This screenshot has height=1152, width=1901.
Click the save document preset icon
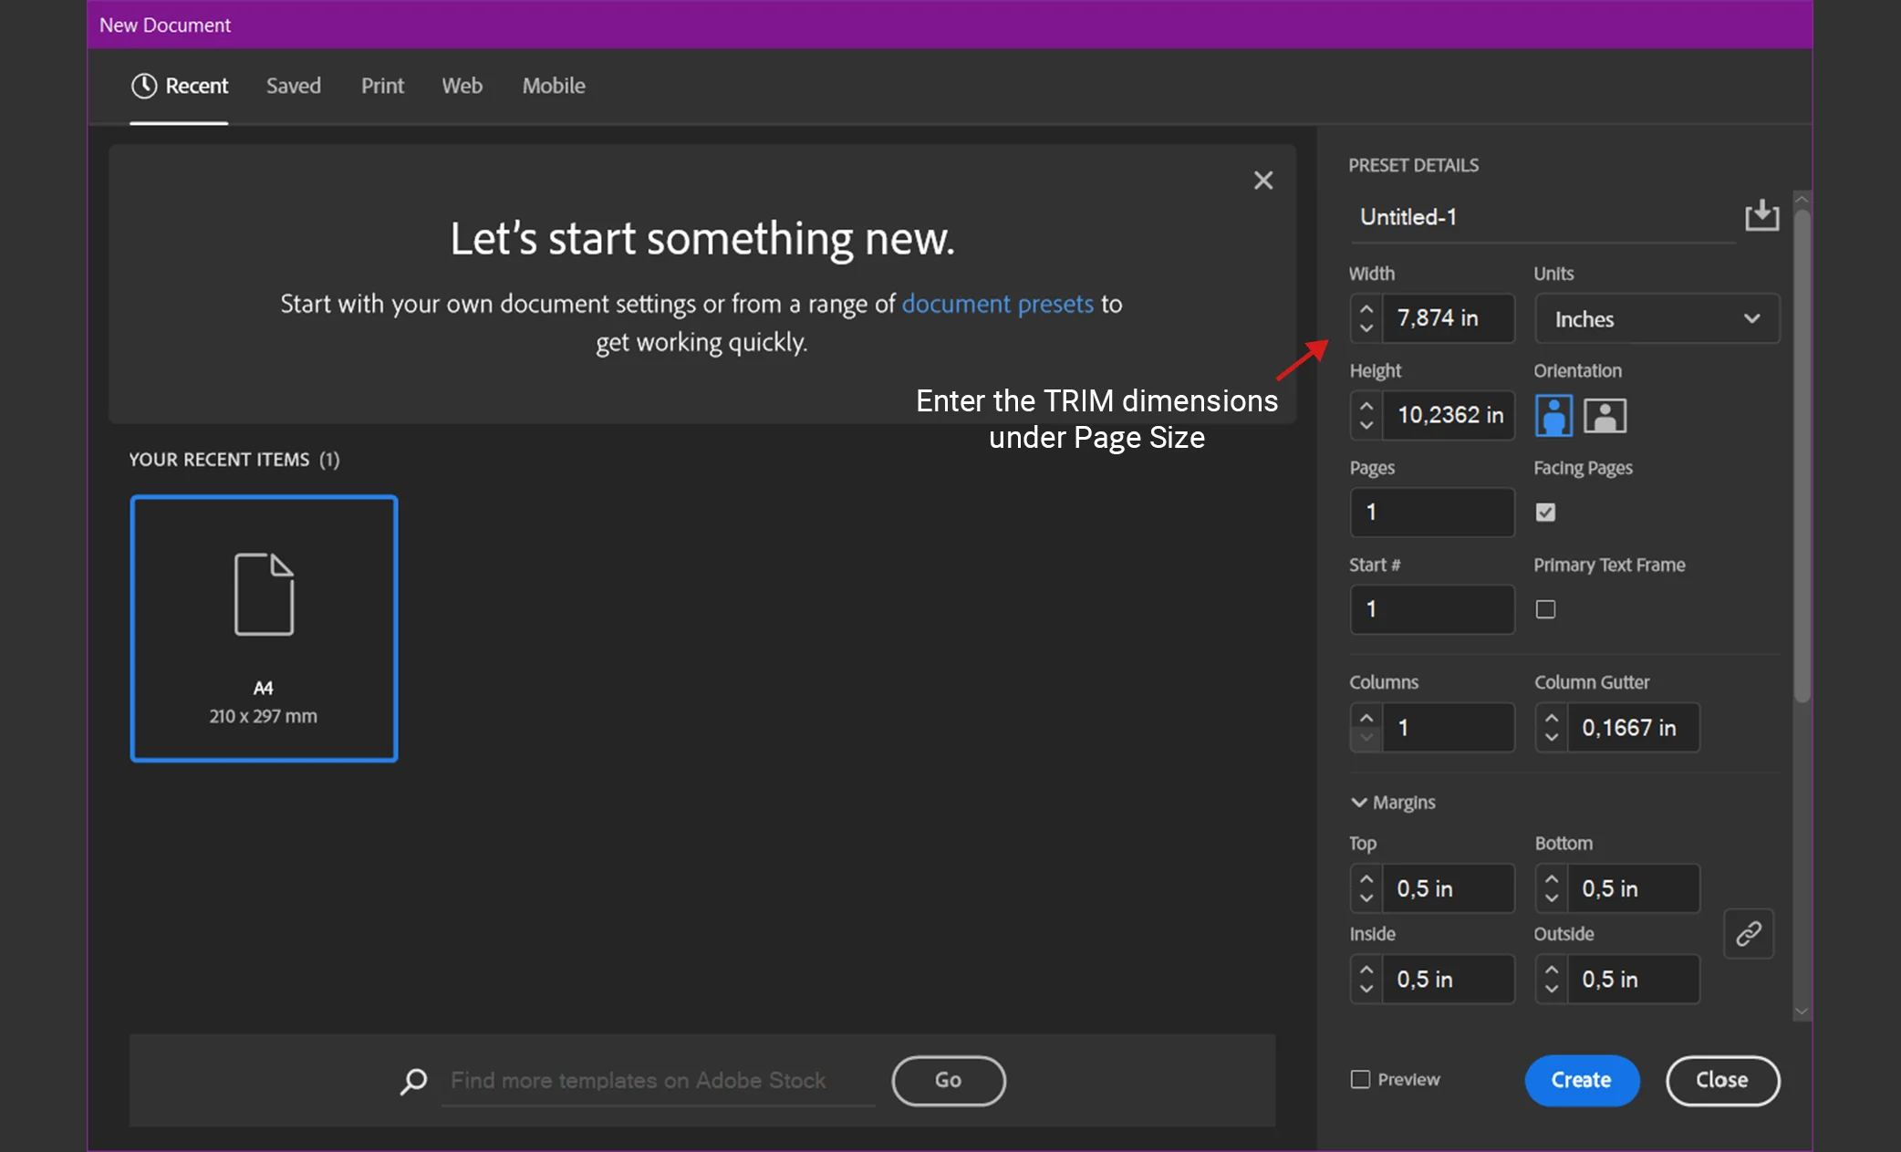coord(1761,216)
